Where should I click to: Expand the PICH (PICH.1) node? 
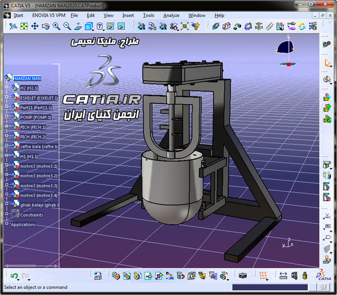[7, 126]
